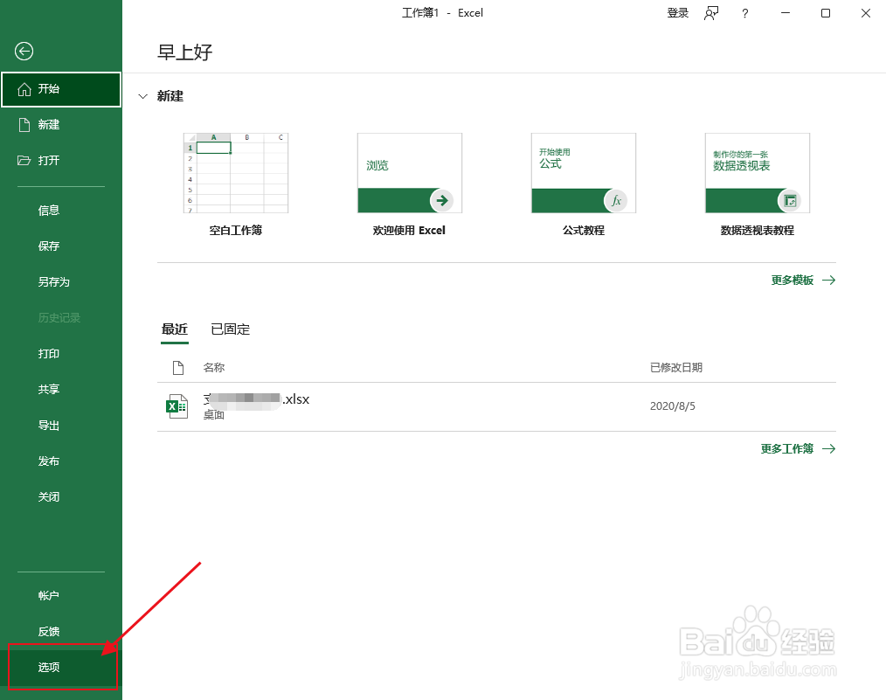The height and width of the screenshot is (700, 886).
Task: Click the arrow next to 更多模板
Action: (829, 281)
